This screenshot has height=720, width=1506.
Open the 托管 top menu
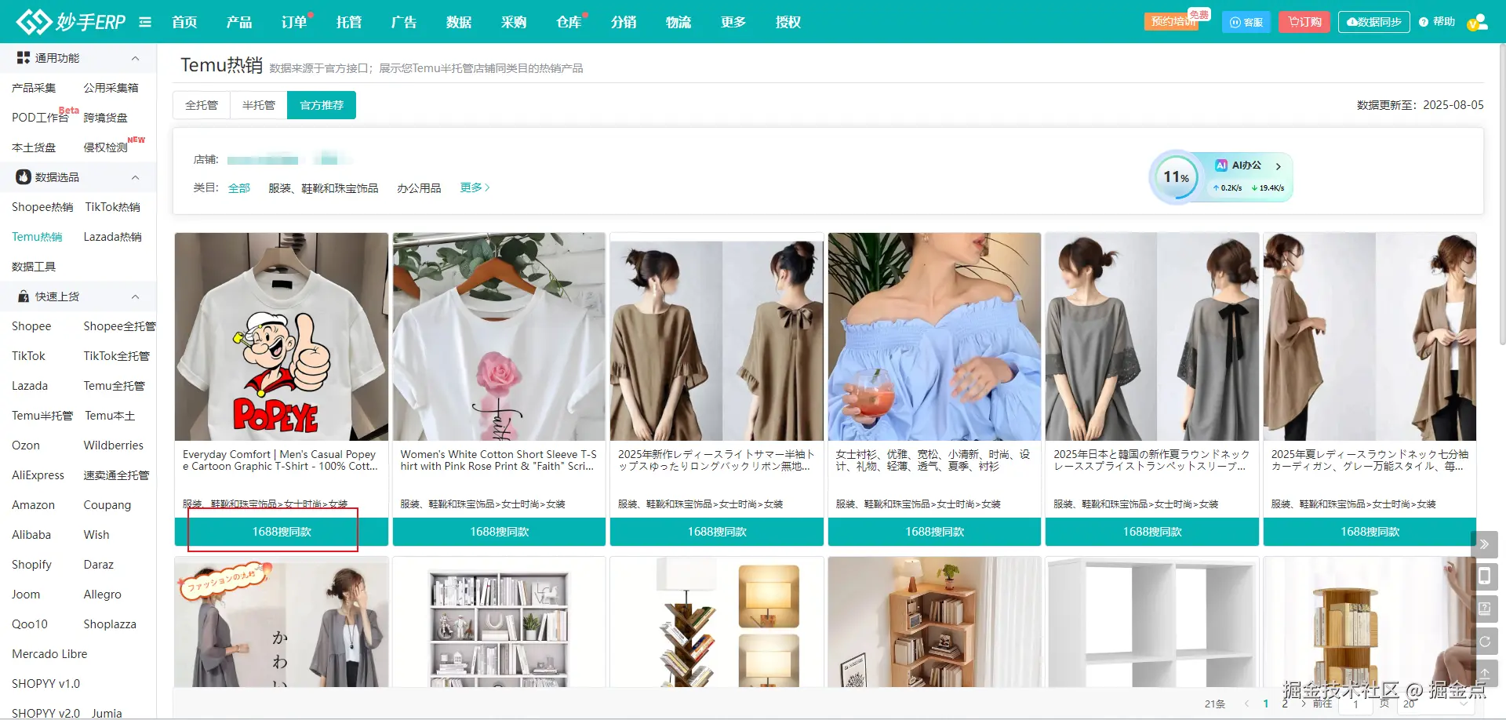[349, 22]
